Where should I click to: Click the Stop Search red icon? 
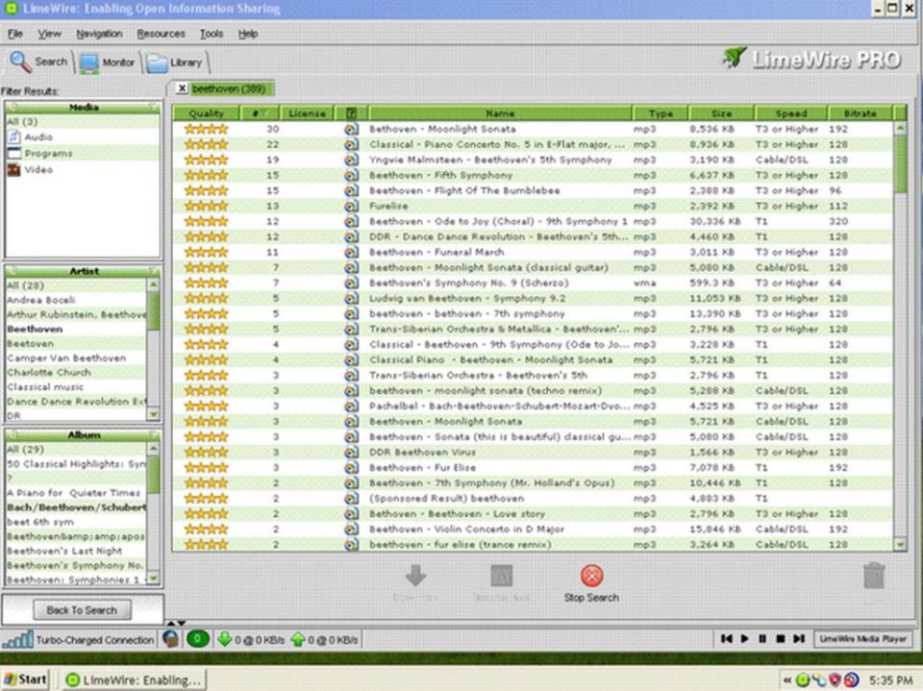[591, 576]
